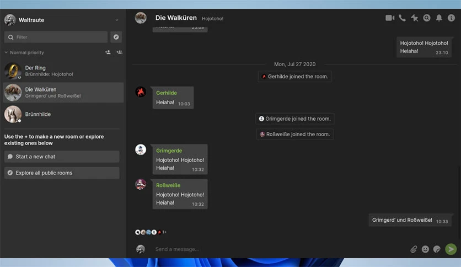Click Die Walküren room avatar in header
The height and width of the screenshot is (267, 461).
tap(141, 18)
